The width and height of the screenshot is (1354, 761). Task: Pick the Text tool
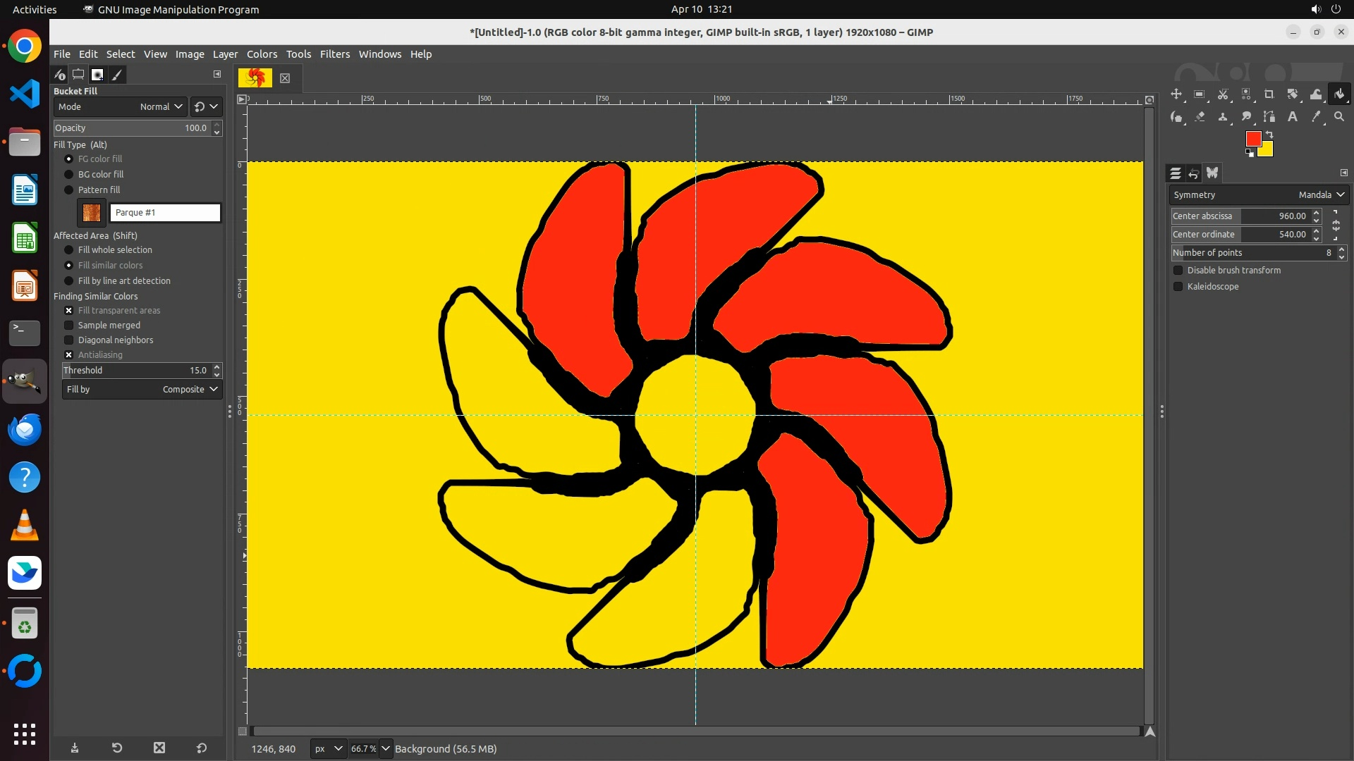(x=1293, y=117)
